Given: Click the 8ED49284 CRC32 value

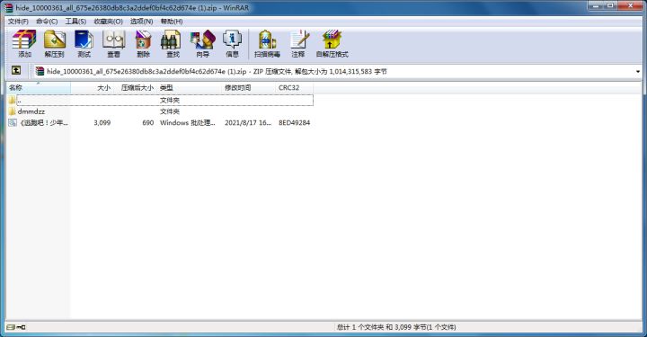Looking at the screenshot, I should pos(294,122).
